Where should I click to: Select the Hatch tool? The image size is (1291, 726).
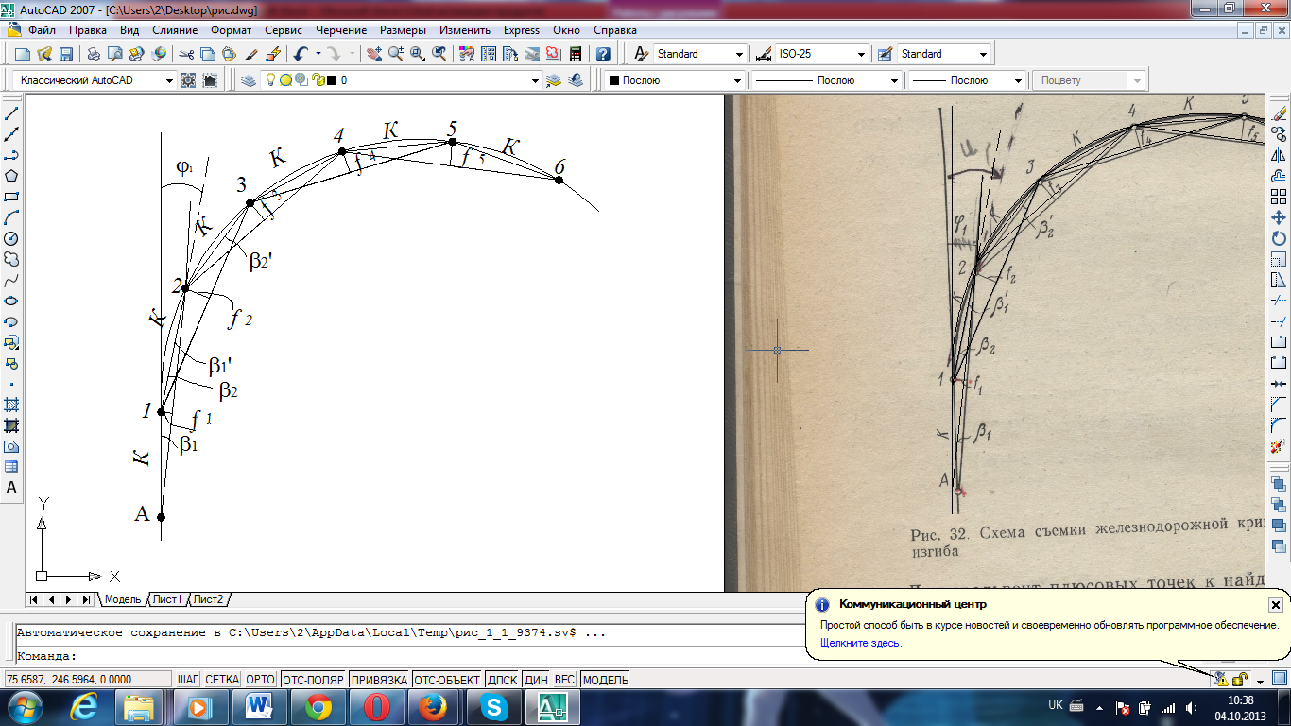[12, 405]
